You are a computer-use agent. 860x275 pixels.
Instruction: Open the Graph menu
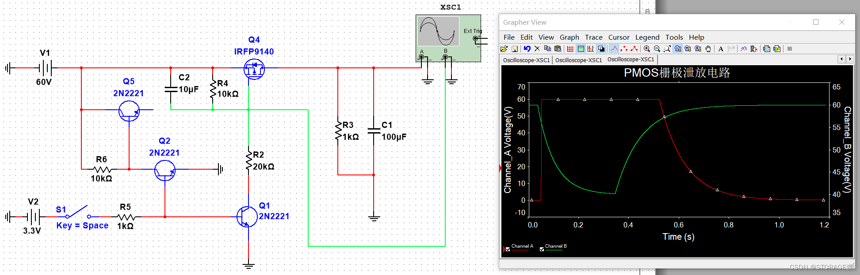570,37
